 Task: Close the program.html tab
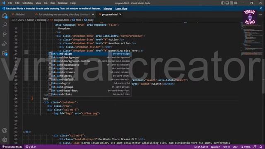click(120, 14)
